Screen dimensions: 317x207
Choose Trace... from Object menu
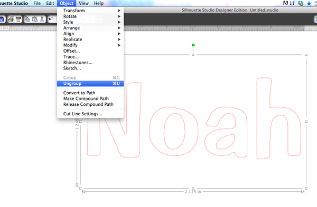(90, 57)
